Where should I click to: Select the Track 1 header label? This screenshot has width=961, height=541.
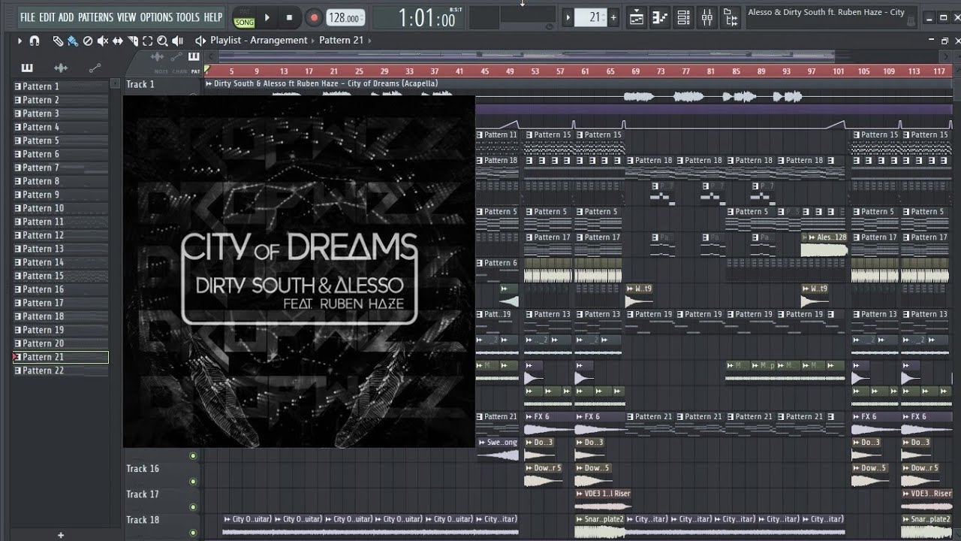(140, 84)
